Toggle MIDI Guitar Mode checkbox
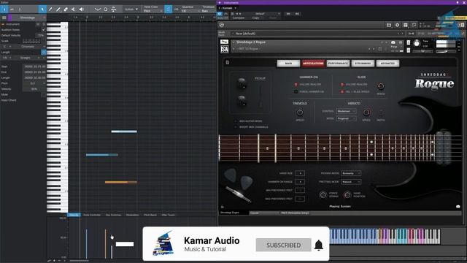The height and width of the screenshot is (263, 467). [x=236, y=121]
